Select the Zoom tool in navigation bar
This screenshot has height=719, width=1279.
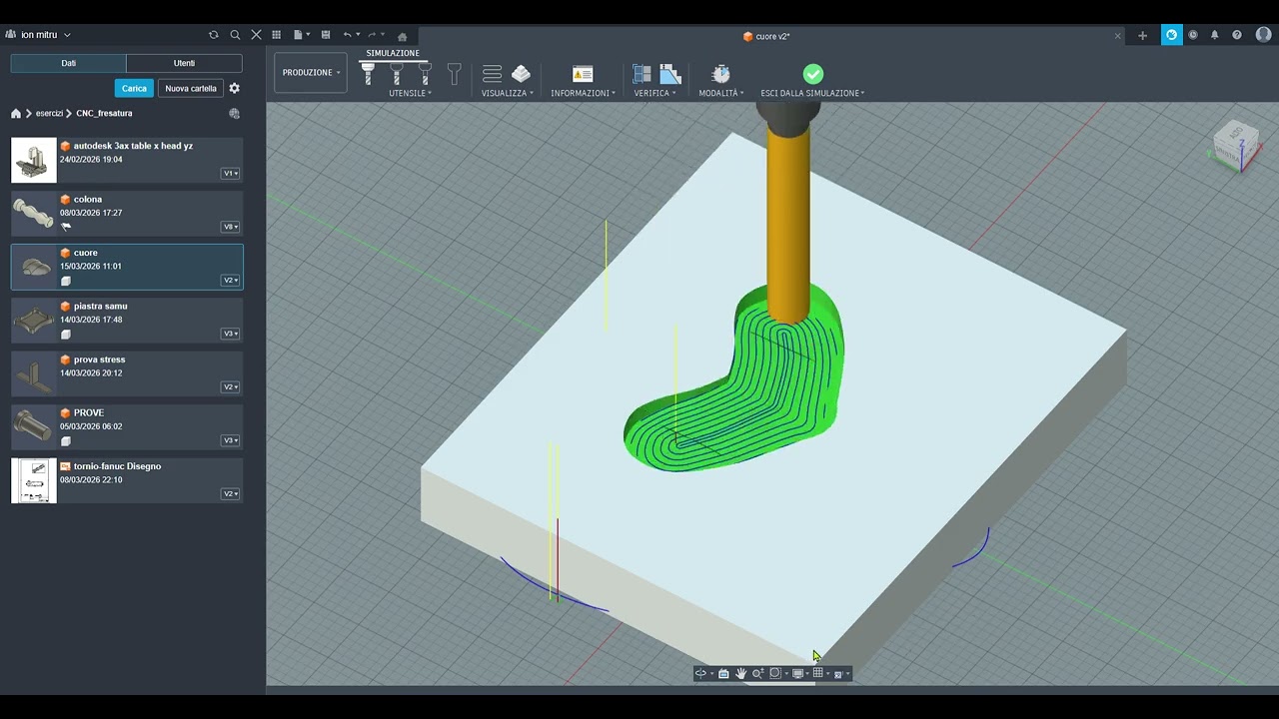[x=757, y=673]
